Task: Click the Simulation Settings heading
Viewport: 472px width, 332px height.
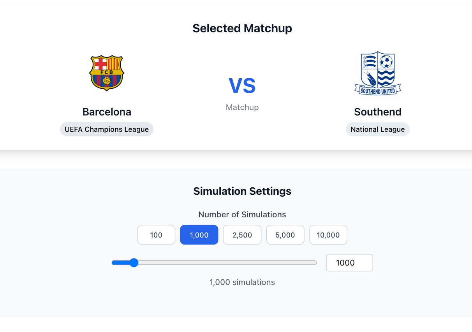Action: point(242,191)
